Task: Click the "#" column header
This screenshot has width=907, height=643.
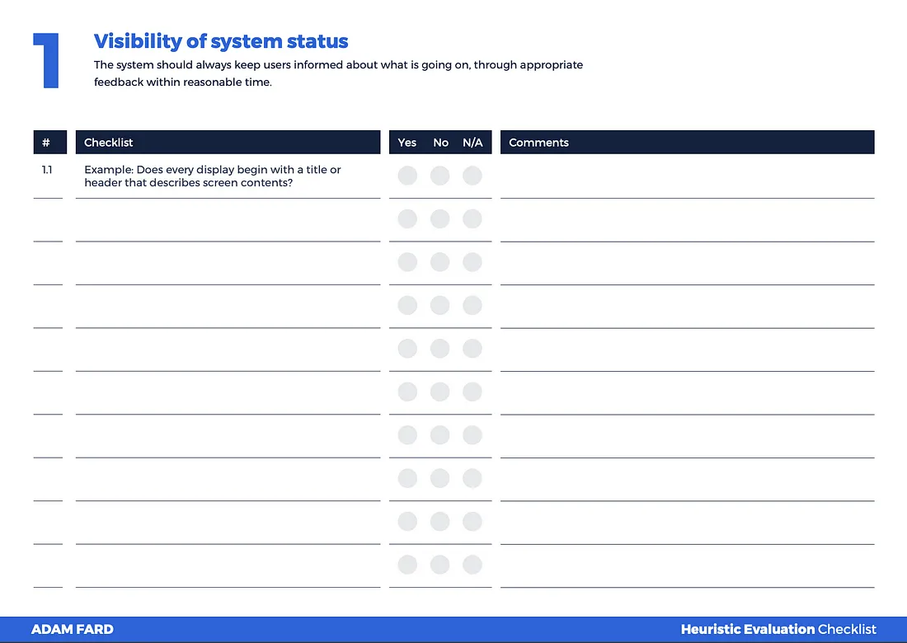Action: [50, 143]
